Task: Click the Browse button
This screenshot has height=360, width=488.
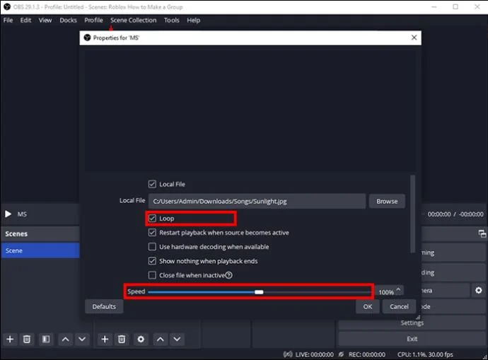Action: pyautogui.click(x=387, y=202)
